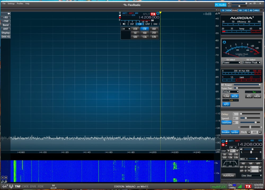Toggle the APD button
This screenshot has height=190, width=265.
[x=226, y=104]
